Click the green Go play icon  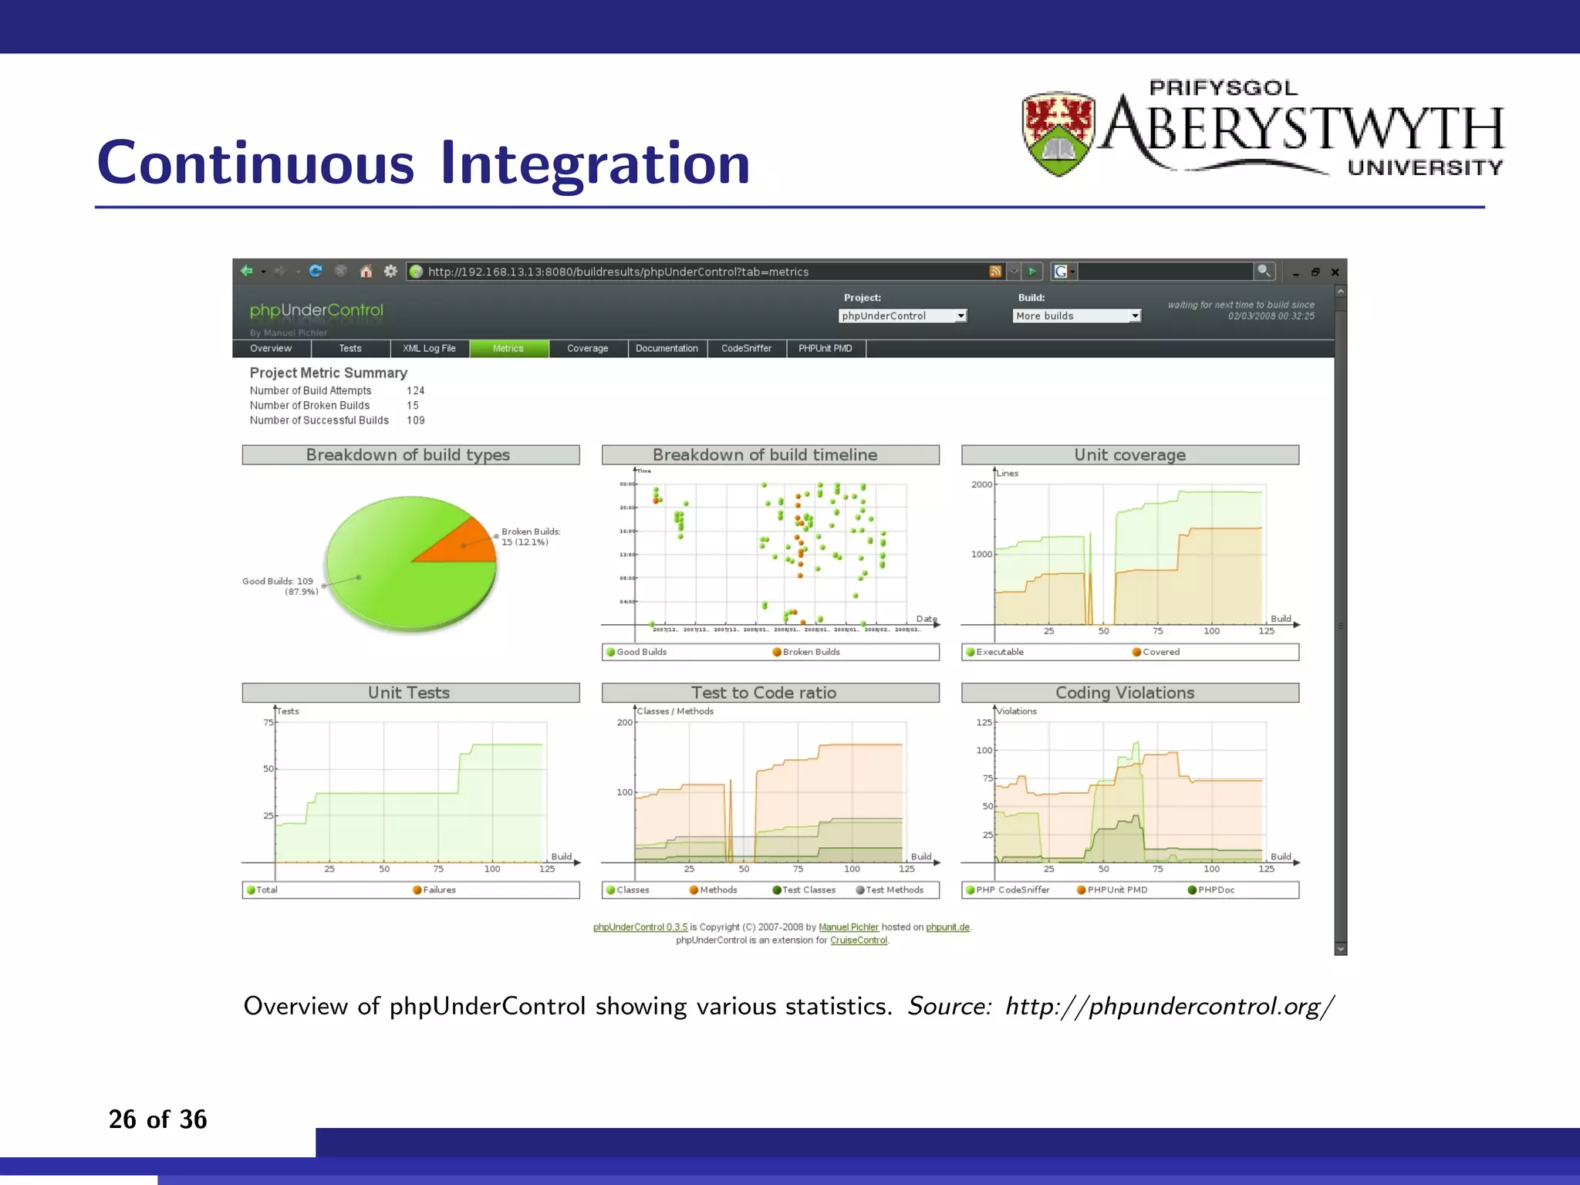[1032, 272]
